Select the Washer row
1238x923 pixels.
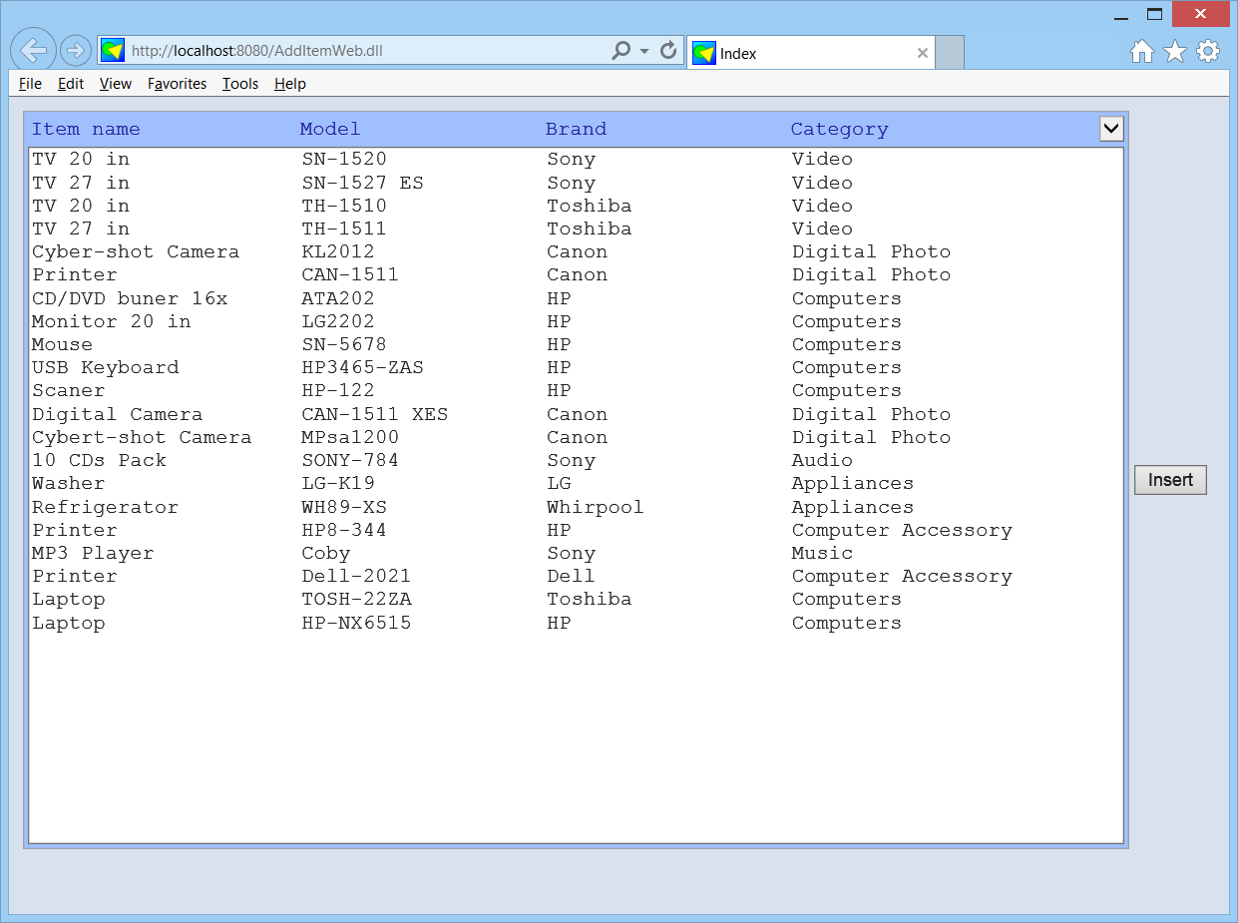click(x=576, y=483)
